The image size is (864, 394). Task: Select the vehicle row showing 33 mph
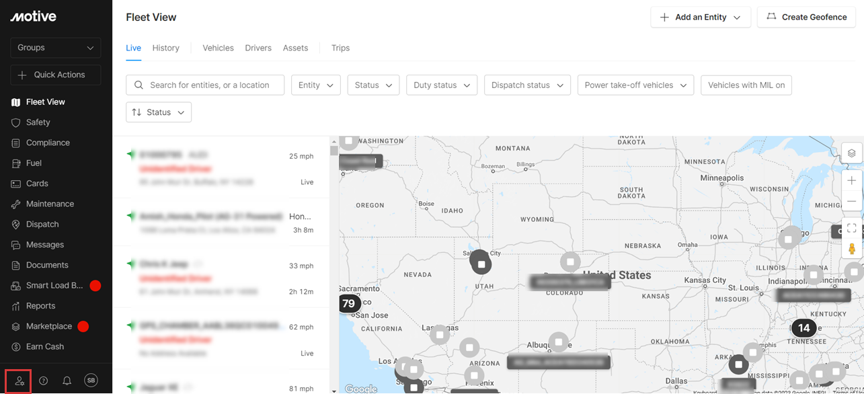click(221, 278)
